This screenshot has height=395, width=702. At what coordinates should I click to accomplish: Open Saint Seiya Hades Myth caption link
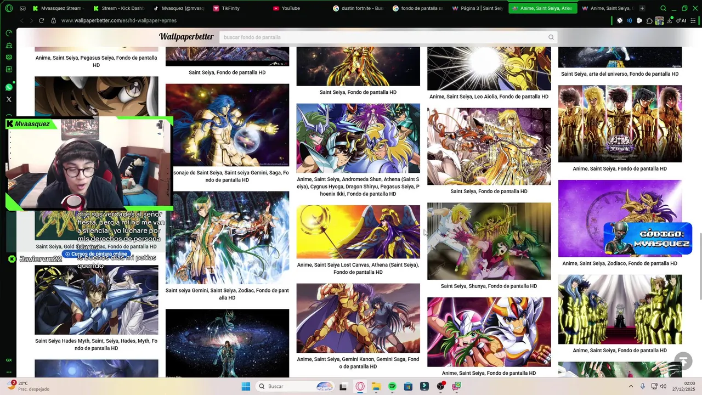click(x=96, y=345)
